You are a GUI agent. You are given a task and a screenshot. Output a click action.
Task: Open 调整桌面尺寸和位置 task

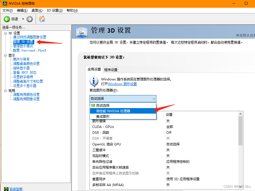tap(28, 81)
